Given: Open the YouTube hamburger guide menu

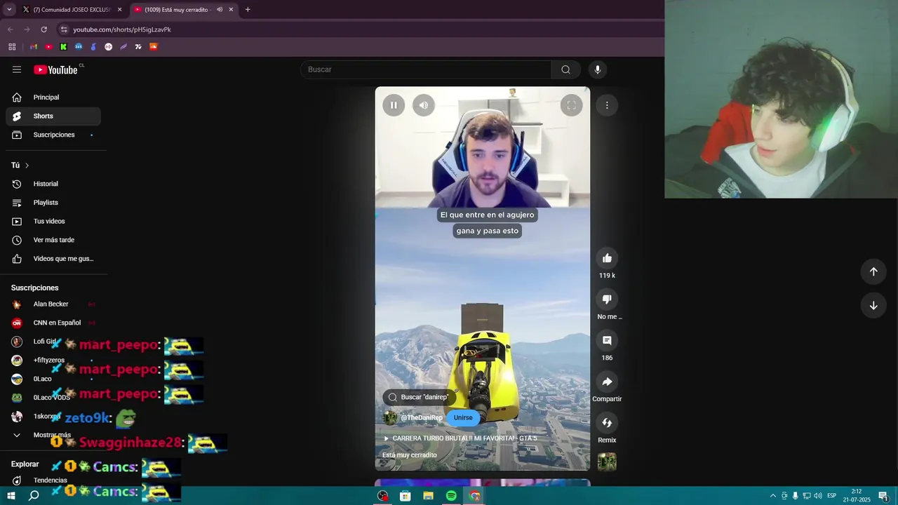Looking at the screenshot, I should 17,69.
